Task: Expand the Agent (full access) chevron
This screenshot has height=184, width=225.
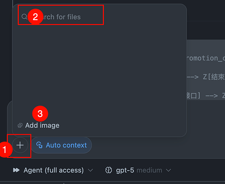Action: tap(91, 170)
